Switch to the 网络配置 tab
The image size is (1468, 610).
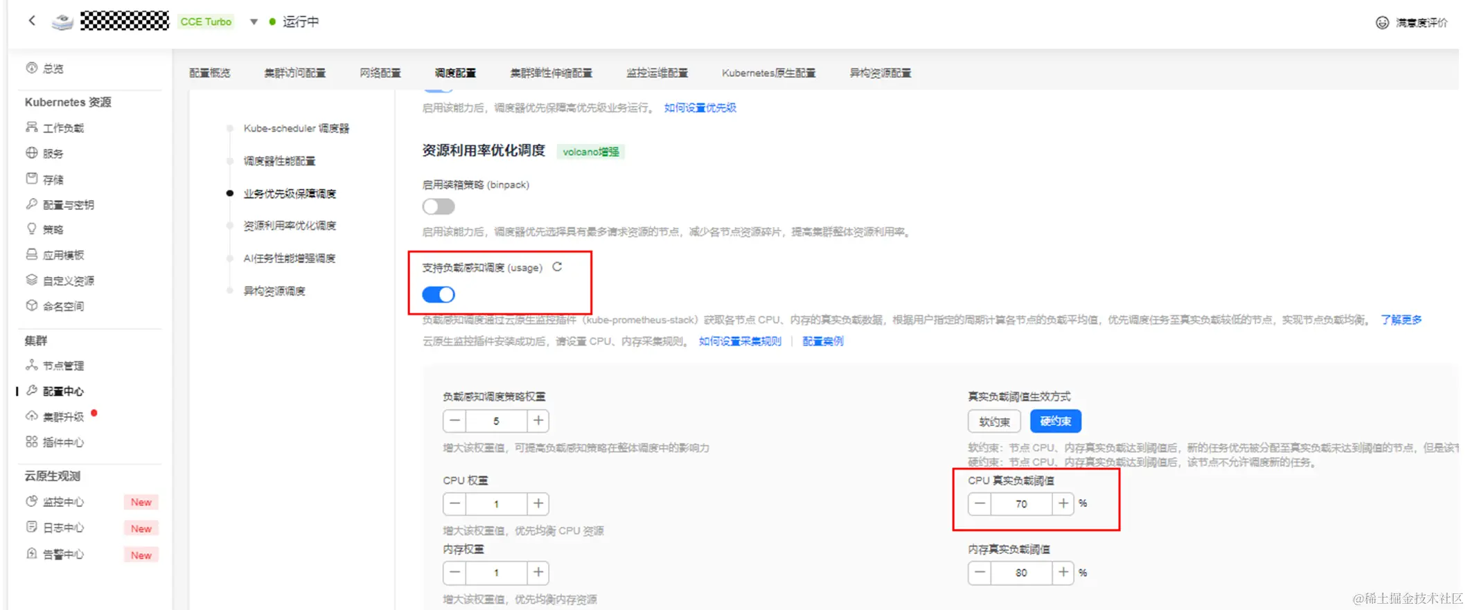pos(380,73)
